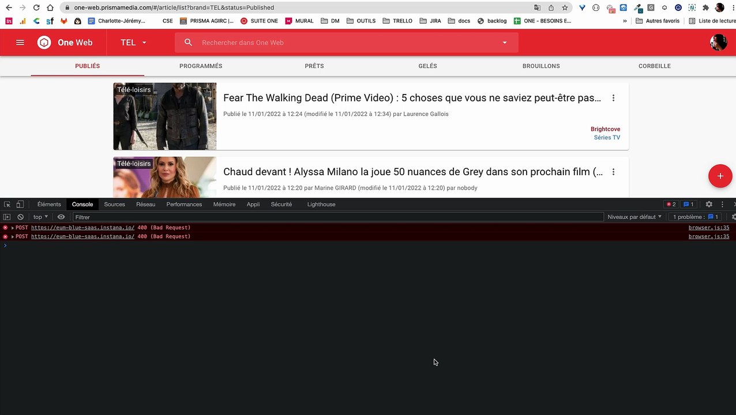736x415 pixels.
Task: Switch to the CORBEILLE tab
Action: pyautogui.click(x=655, y=66)
